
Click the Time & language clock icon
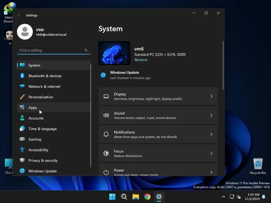(22, 129)
